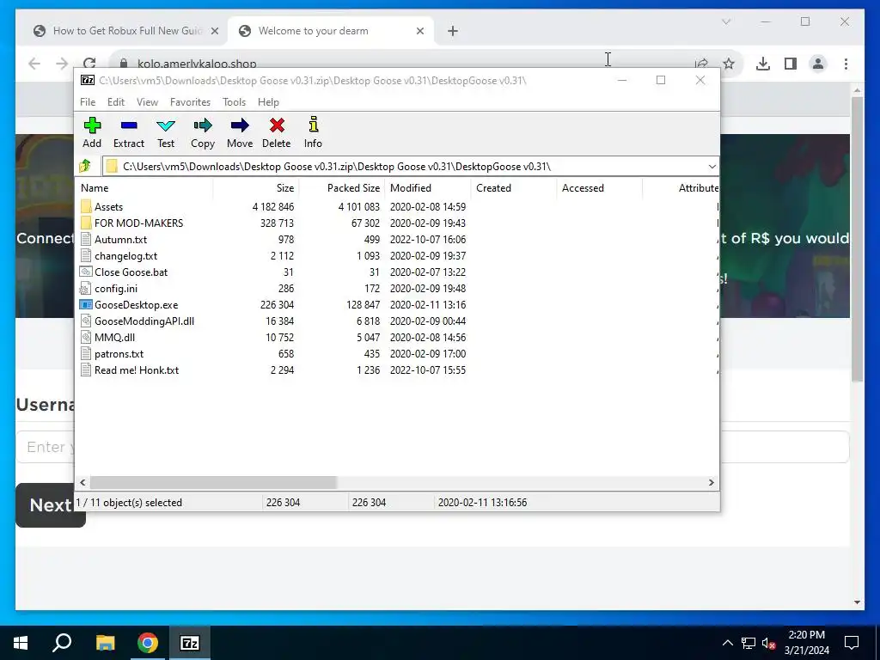The width and height of the screenshot is (880, 660).
Task: Select config.ini file icon
Action: point(86,289)
